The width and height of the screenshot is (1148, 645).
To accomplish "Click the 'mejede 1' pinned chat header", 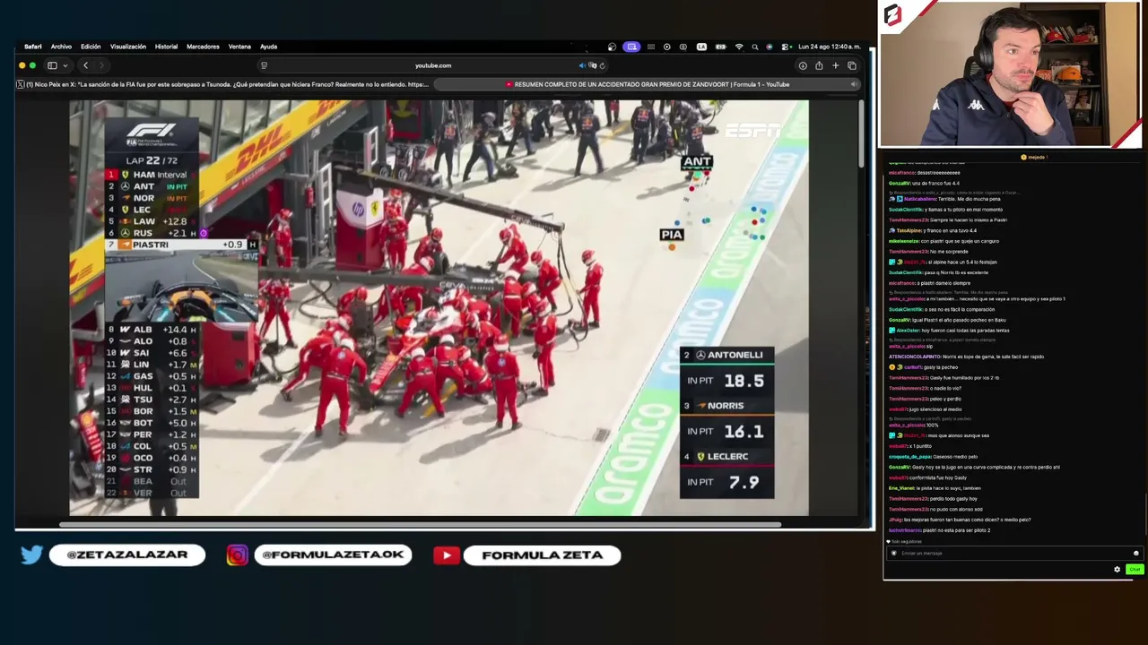I will pos(1035,157).
